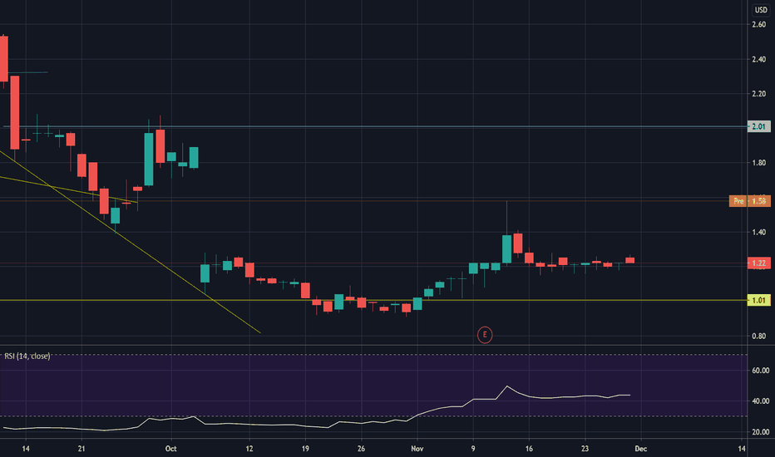Viewport: 775px width, 457px height.
Task: Open the RSI (14, close) indicator legend
Action: (27, 356)
